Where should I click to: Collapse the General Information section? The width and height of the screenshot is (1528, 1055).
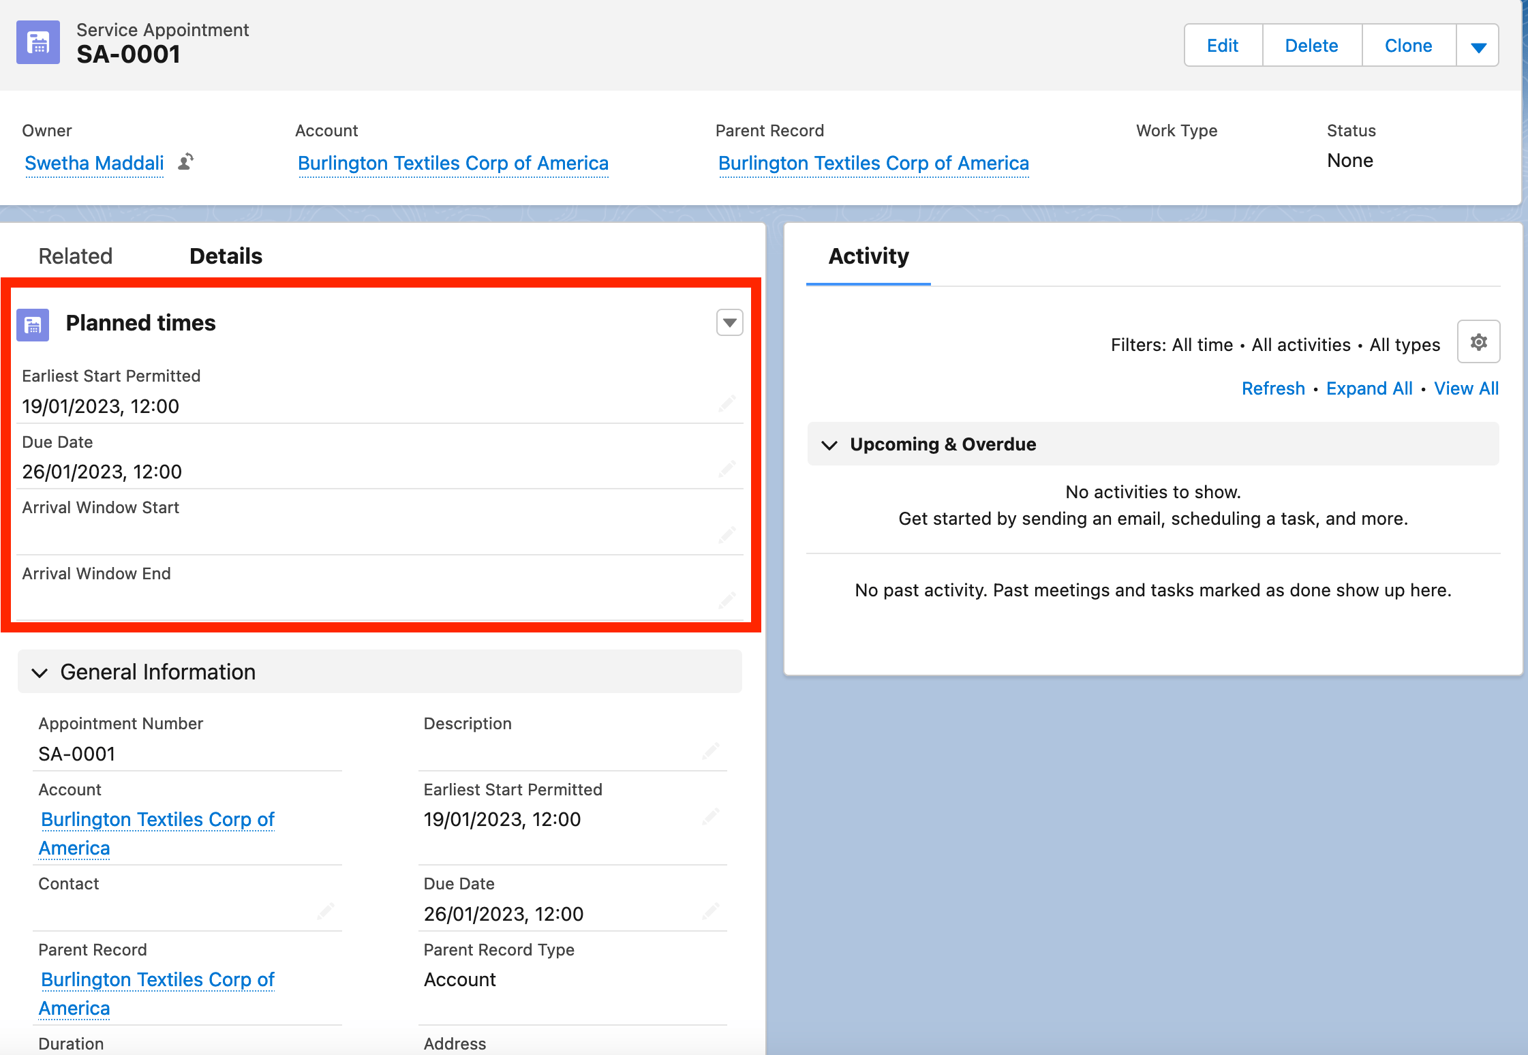click(x=40, y=672)
